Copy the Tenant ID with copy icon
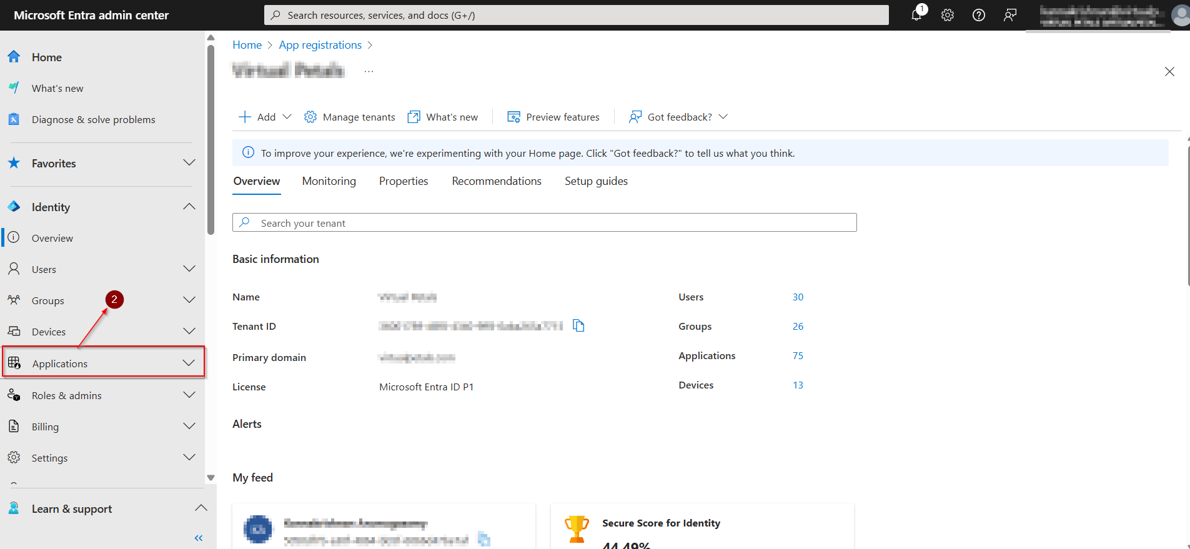The image size is (1190, 549). 579,325
